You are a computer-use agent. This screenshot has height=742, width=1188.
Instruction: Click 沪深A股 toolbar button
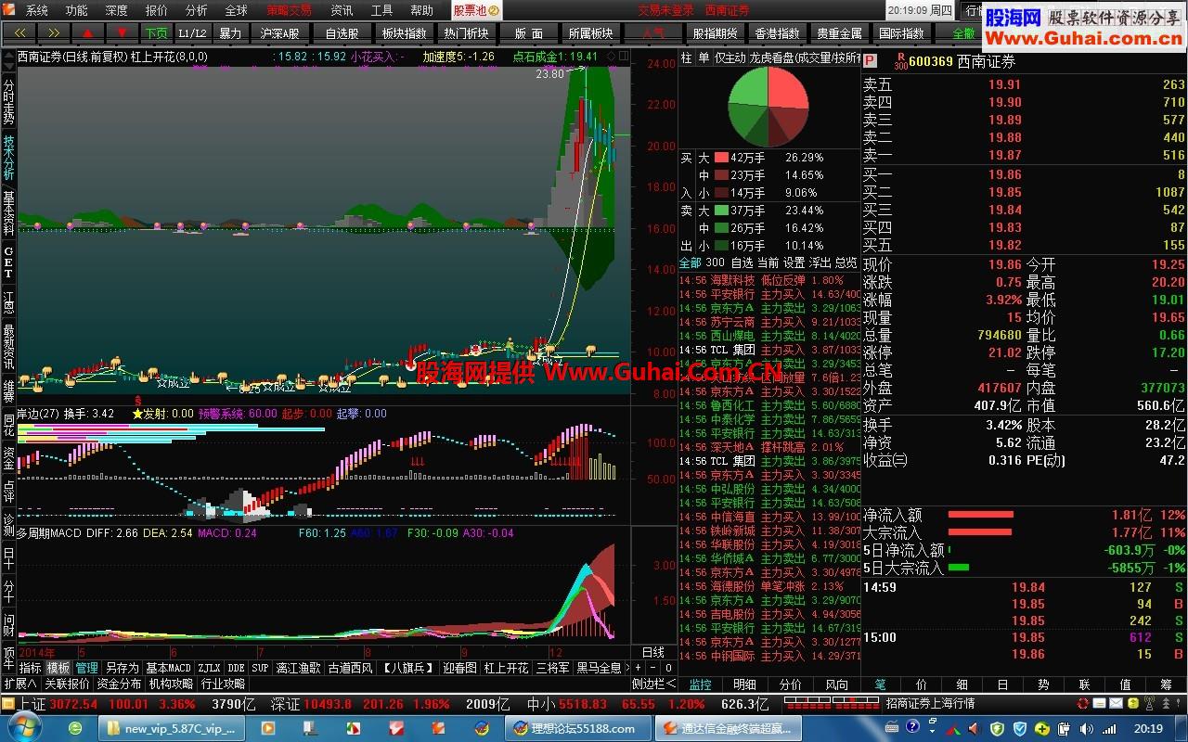tap(279, 32)
